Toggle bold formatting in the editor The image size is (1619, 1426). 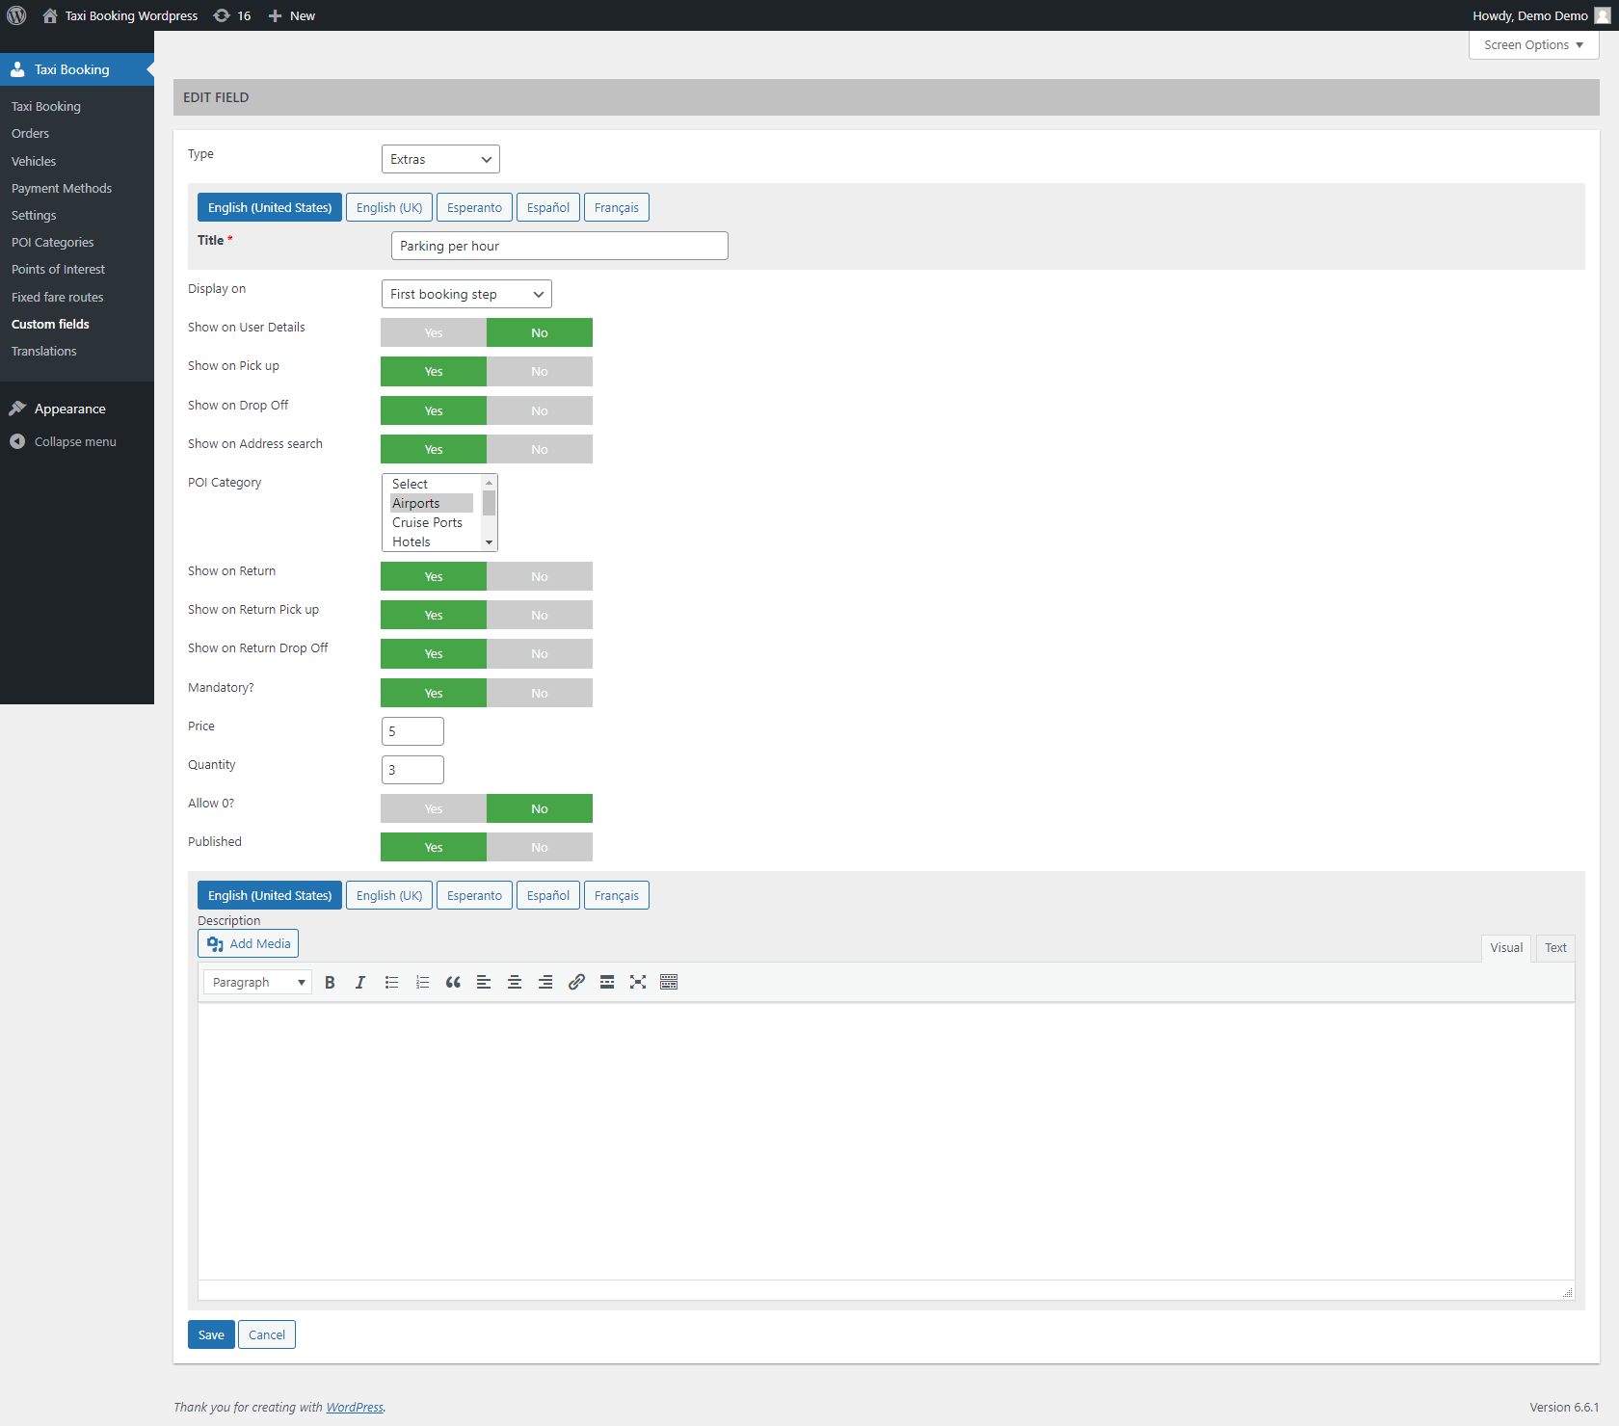[x=330, y=982]
